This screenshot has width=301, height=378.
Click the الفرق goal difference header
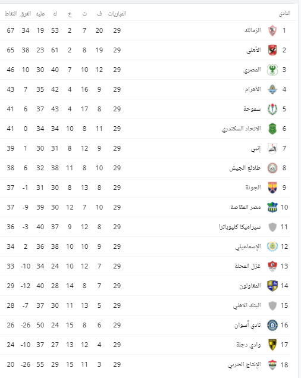click(x=26, y=14)
